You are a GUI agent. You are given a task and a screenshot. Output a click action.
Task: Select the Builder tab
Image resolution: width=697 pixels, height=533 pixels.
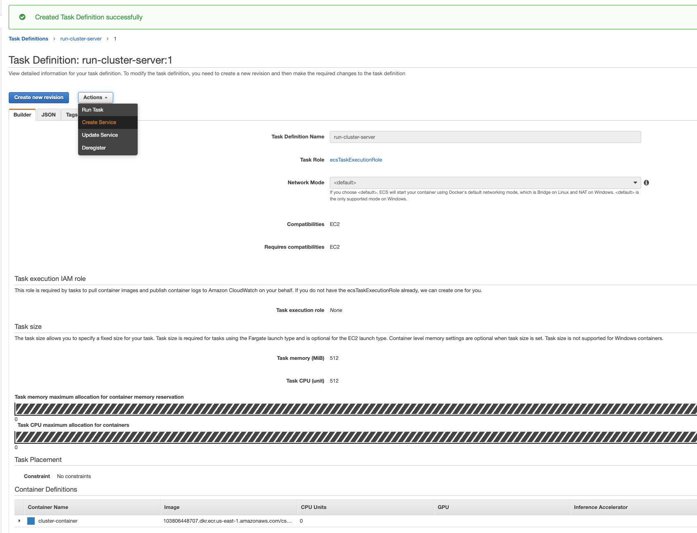point(22,114)
